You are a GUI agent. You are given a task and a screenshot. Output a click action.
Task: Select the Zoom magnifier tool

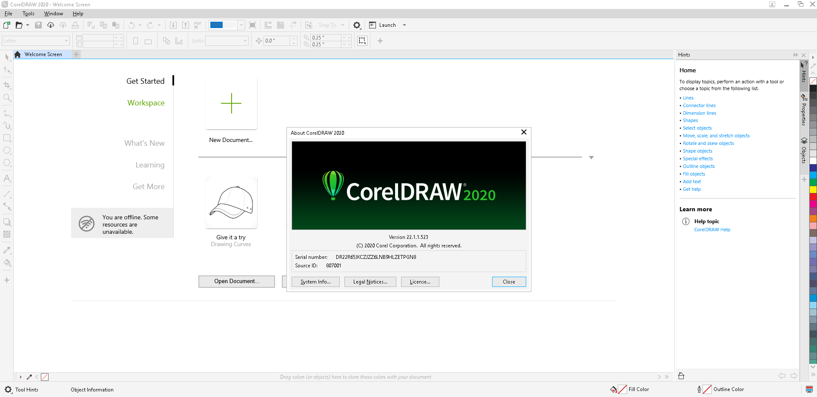click(x=7, y=98)
